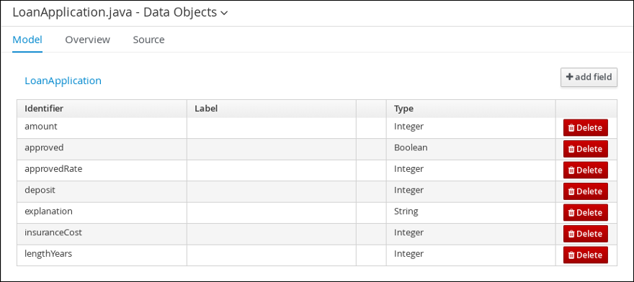Image resolution: width=634 pixels, height=282 pixels.
Task: Click the Boolean type of approved field
Action: 411,147
